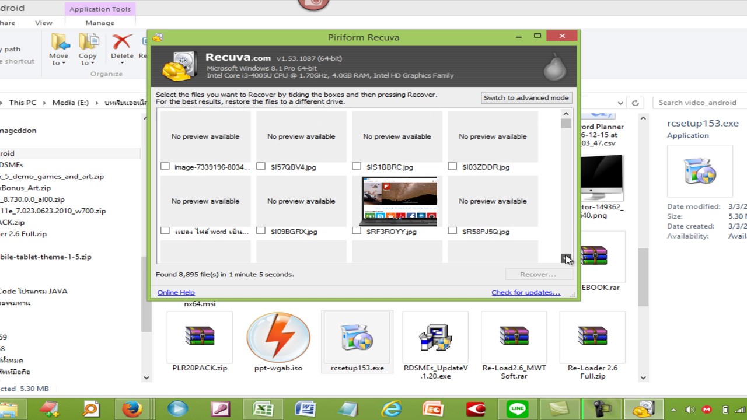This screenshot has height=420, width=747.
Task: Tick the $RF3ROYY.jpg checkbox
Action: click(357, 231)
